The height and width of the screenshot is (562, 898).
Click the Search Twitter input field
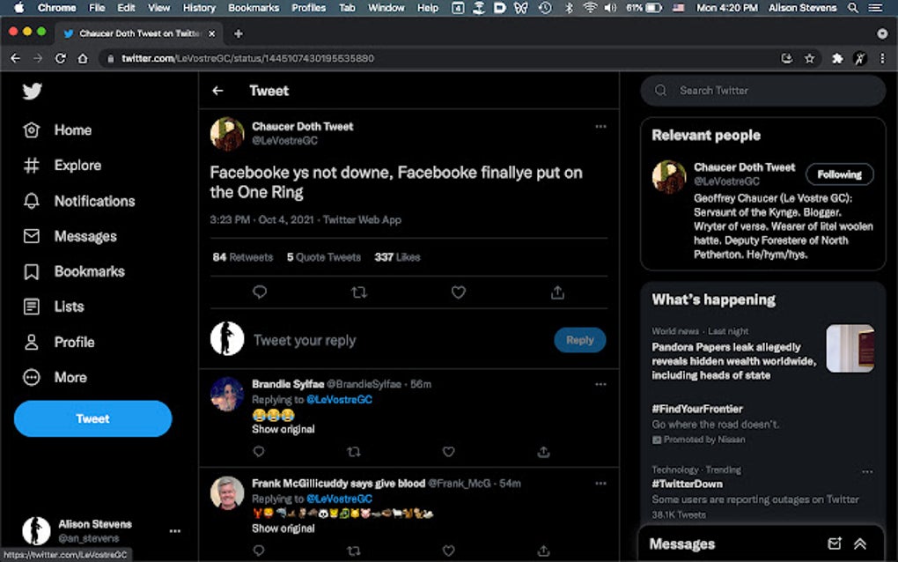[x=762, y=91]
